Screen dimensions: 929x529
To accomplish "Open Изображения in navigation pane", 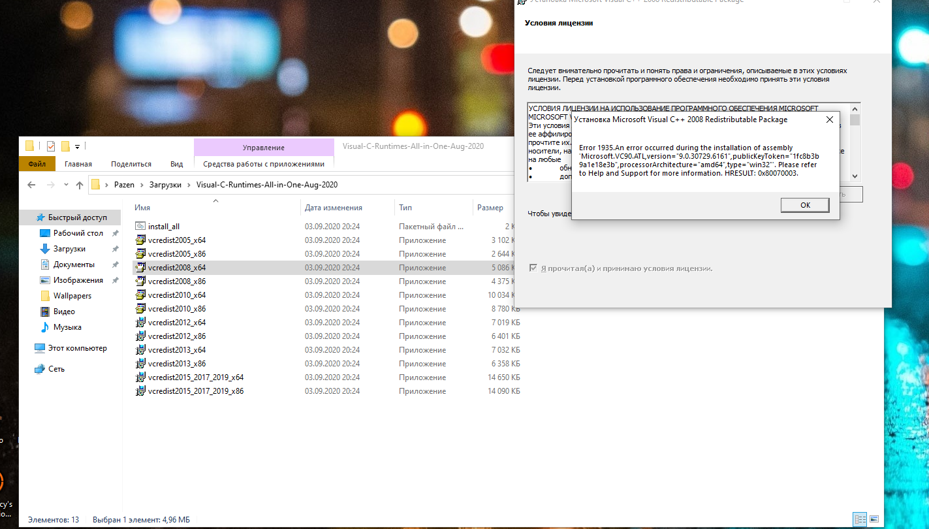I will pyautogui.click(x=78, y=280).
